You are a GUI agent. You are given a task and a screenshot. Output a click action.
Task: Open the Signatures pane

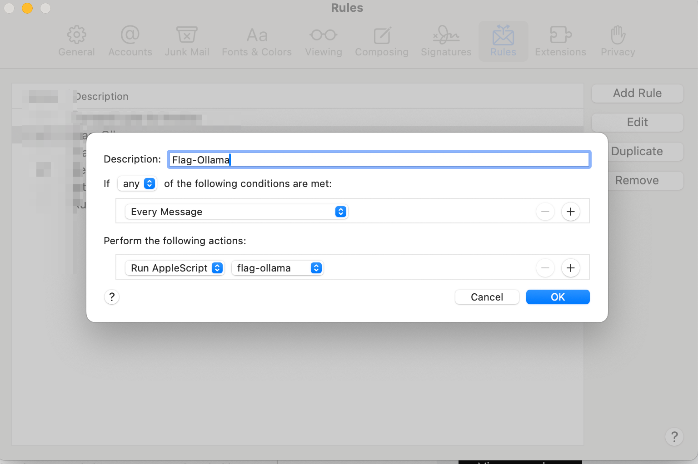[446, 40]
